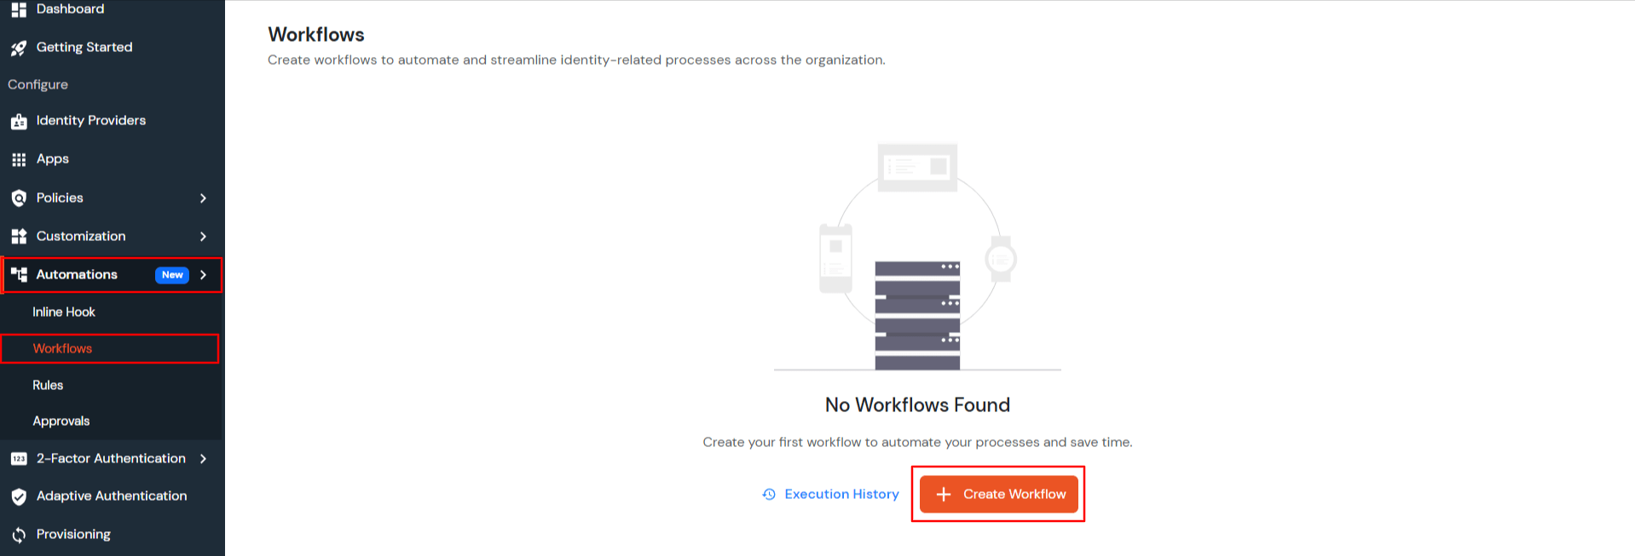Select Workflows in the sidebar
Viewport: 1635px width, 556px height.
click(x=62, y=349)
